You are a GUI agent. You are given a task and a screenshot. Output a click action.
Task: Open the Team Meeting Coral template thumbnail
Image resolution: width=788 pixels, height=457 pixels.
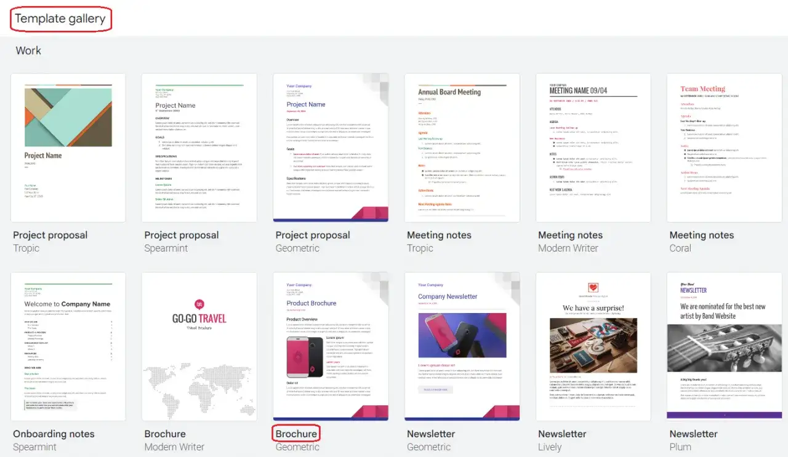(x=724, y=148)
